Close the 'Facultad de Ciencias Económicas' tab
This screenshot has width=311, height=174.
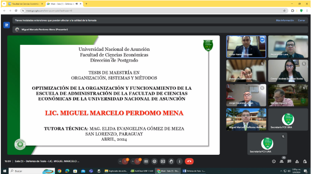(42, 4)
